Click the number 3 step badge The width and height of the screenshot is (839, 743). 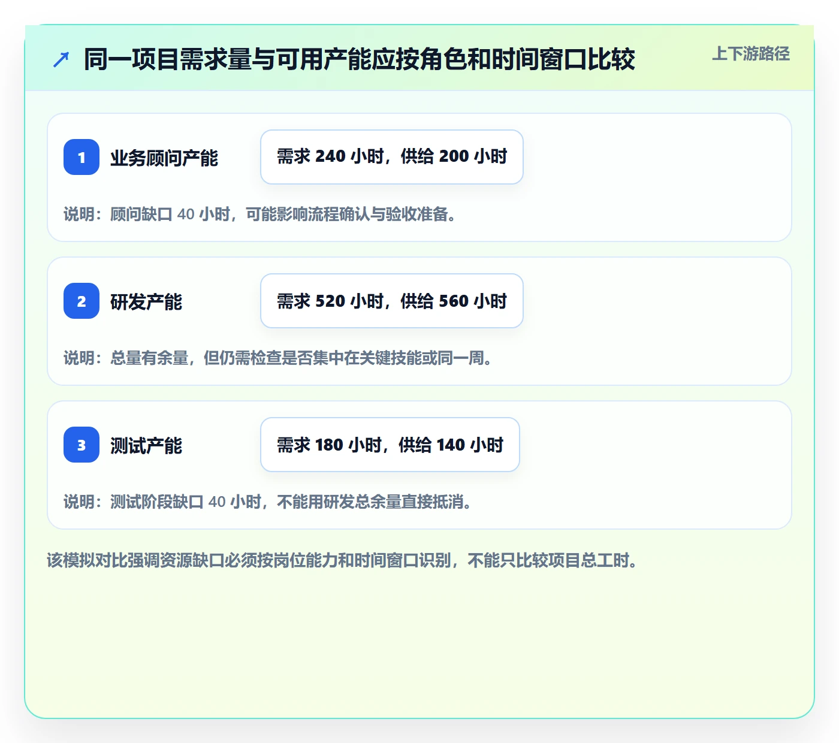tap(82, 445)
